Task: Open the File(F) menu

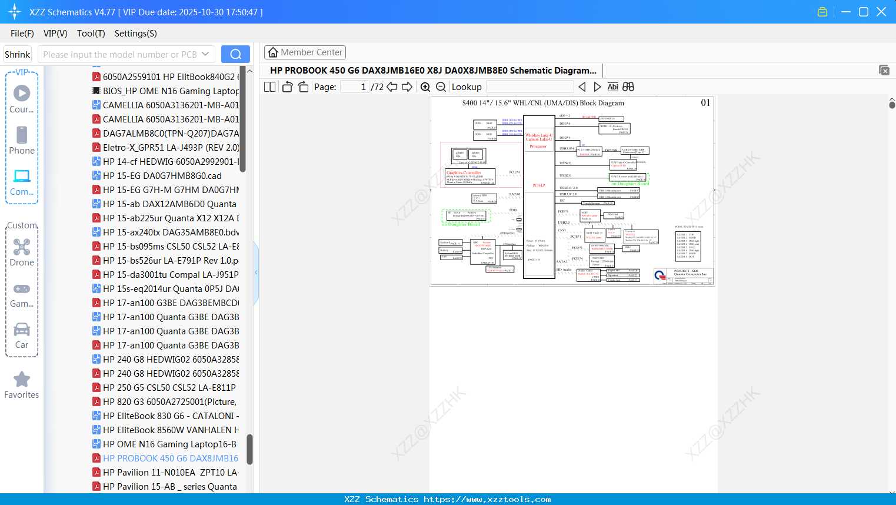Action: point(22,34)
